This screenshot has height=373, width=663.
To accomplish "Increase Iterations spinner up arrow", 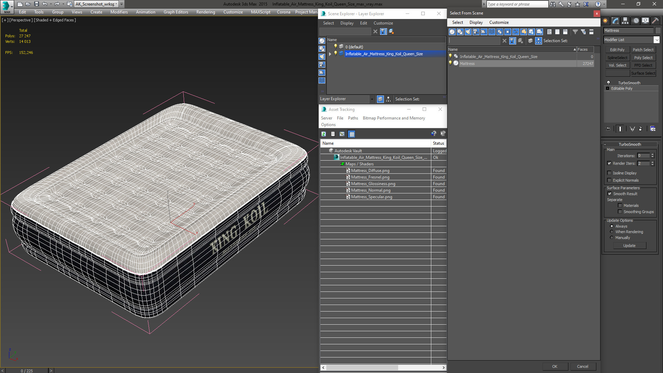I will coord(653,154).
